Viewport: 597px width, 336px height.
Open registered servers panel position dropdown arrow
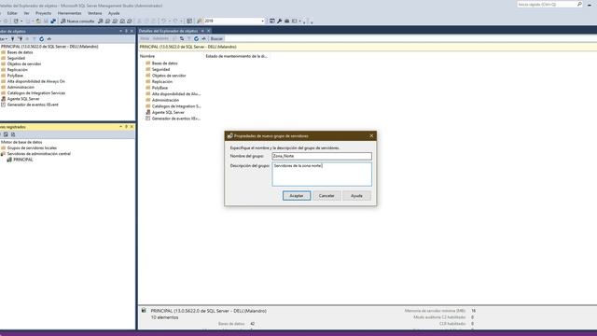120,127
